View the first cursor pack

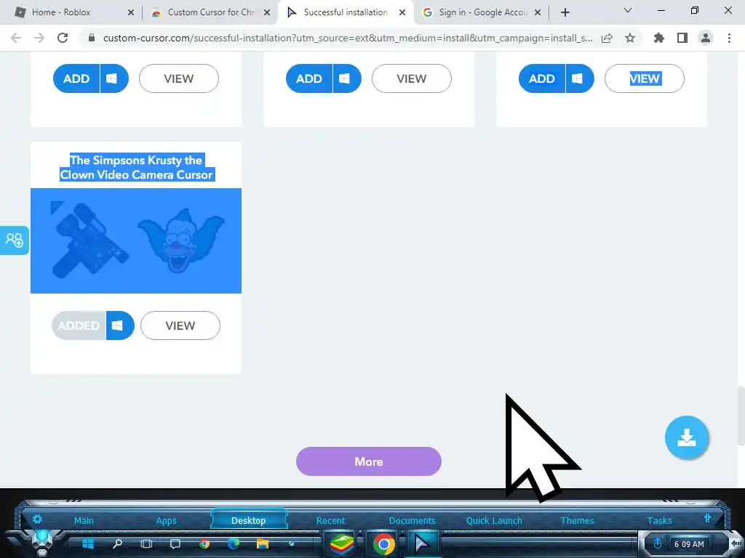[x=179, y=78]
